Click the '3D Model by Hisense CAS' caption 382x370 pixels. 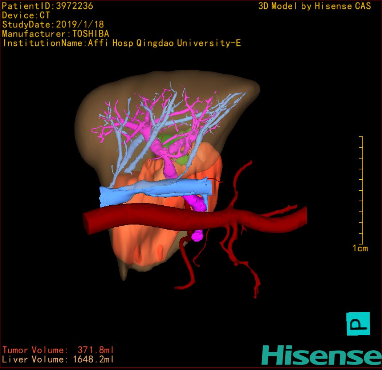pos(314,6)
